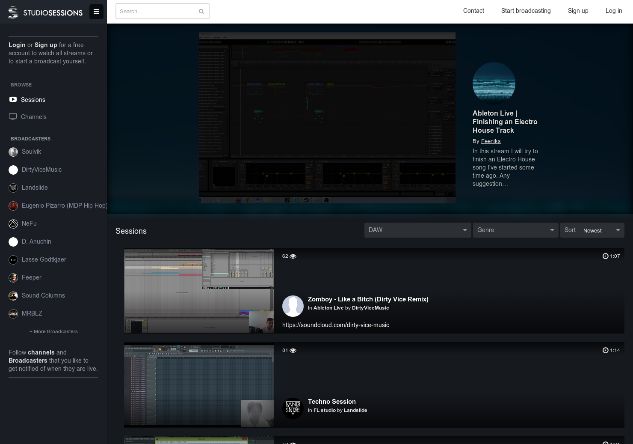Open the MRBLZ broadcaster page
This screenshot has width=633, height=444.
point(32,313)
